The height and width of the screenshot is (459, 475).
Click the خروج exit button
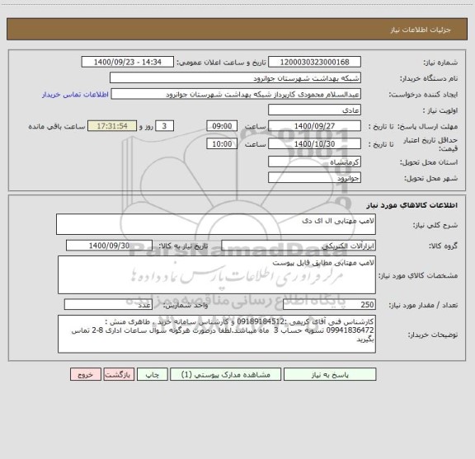pyautogui.click(x=86, y=374)
